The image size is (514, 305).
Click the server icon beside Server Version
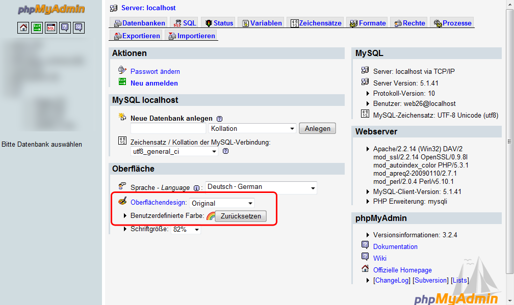click(365, 81)
